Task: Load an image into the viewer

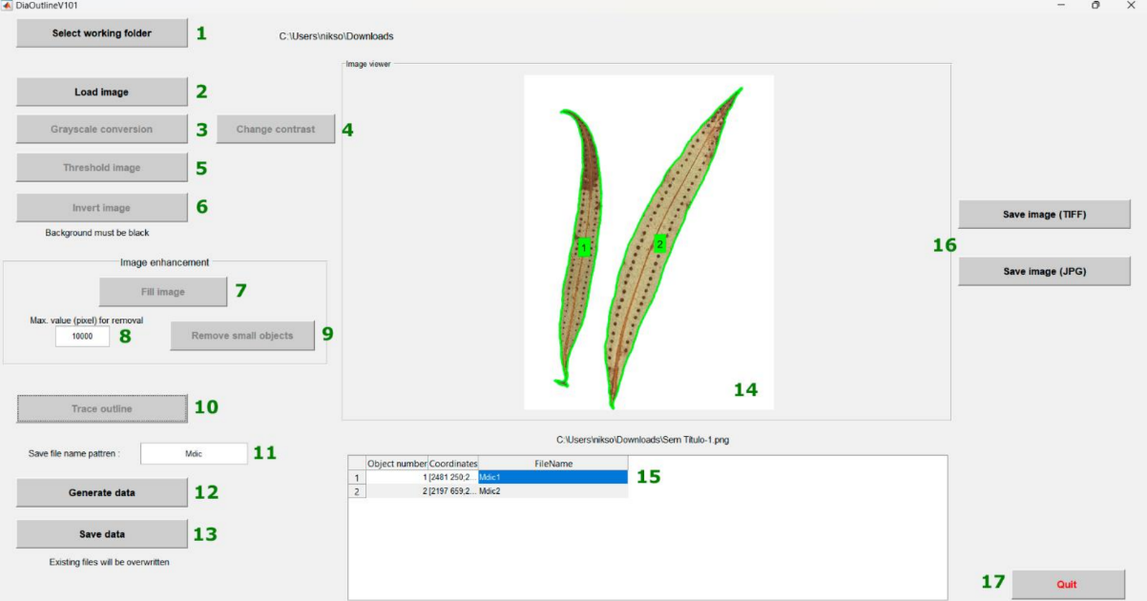Action: [100, 92]
